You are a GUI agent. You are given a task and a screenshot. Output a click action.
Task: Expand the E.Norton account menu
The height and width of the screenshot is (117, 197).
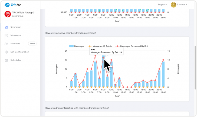tap(182, 5)
